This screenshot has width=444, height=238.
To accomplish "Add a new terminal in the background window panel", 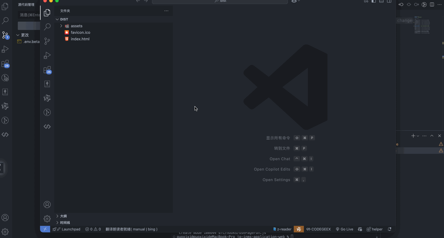I will 413,136.
